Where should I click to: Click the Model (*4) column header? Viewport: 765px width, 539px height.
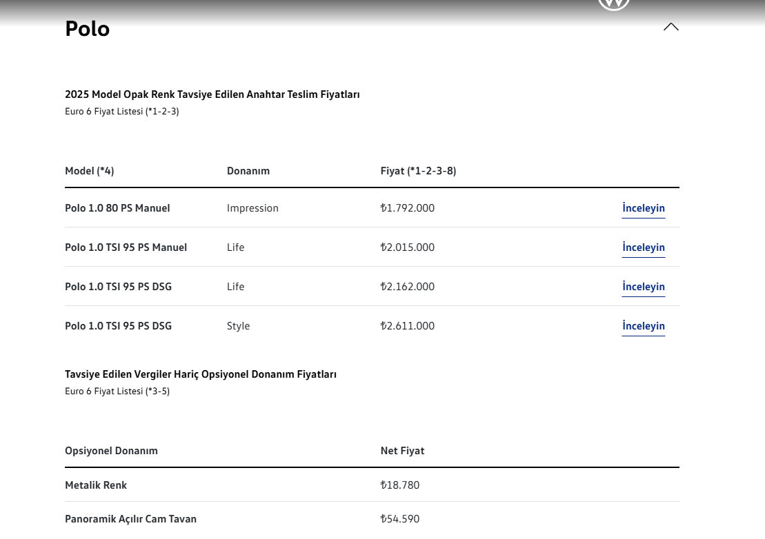pos(89,171)
